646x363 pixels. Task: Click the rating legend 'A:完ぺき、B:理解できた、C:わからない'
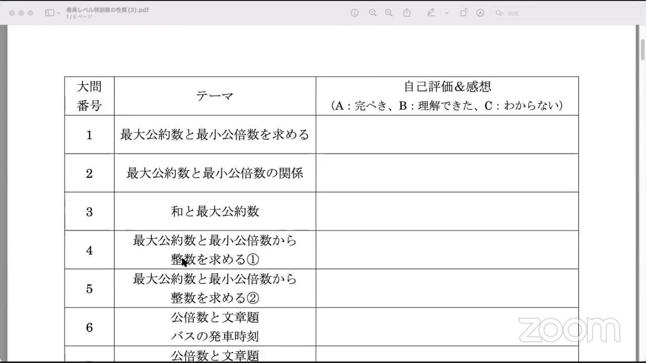(447, 106)
